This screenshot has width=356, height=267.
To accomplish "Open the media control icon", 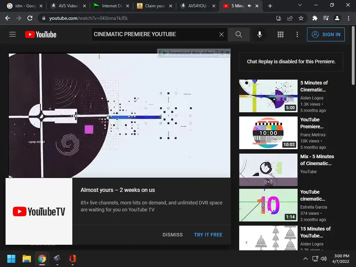I will click(x=326, y=18).
